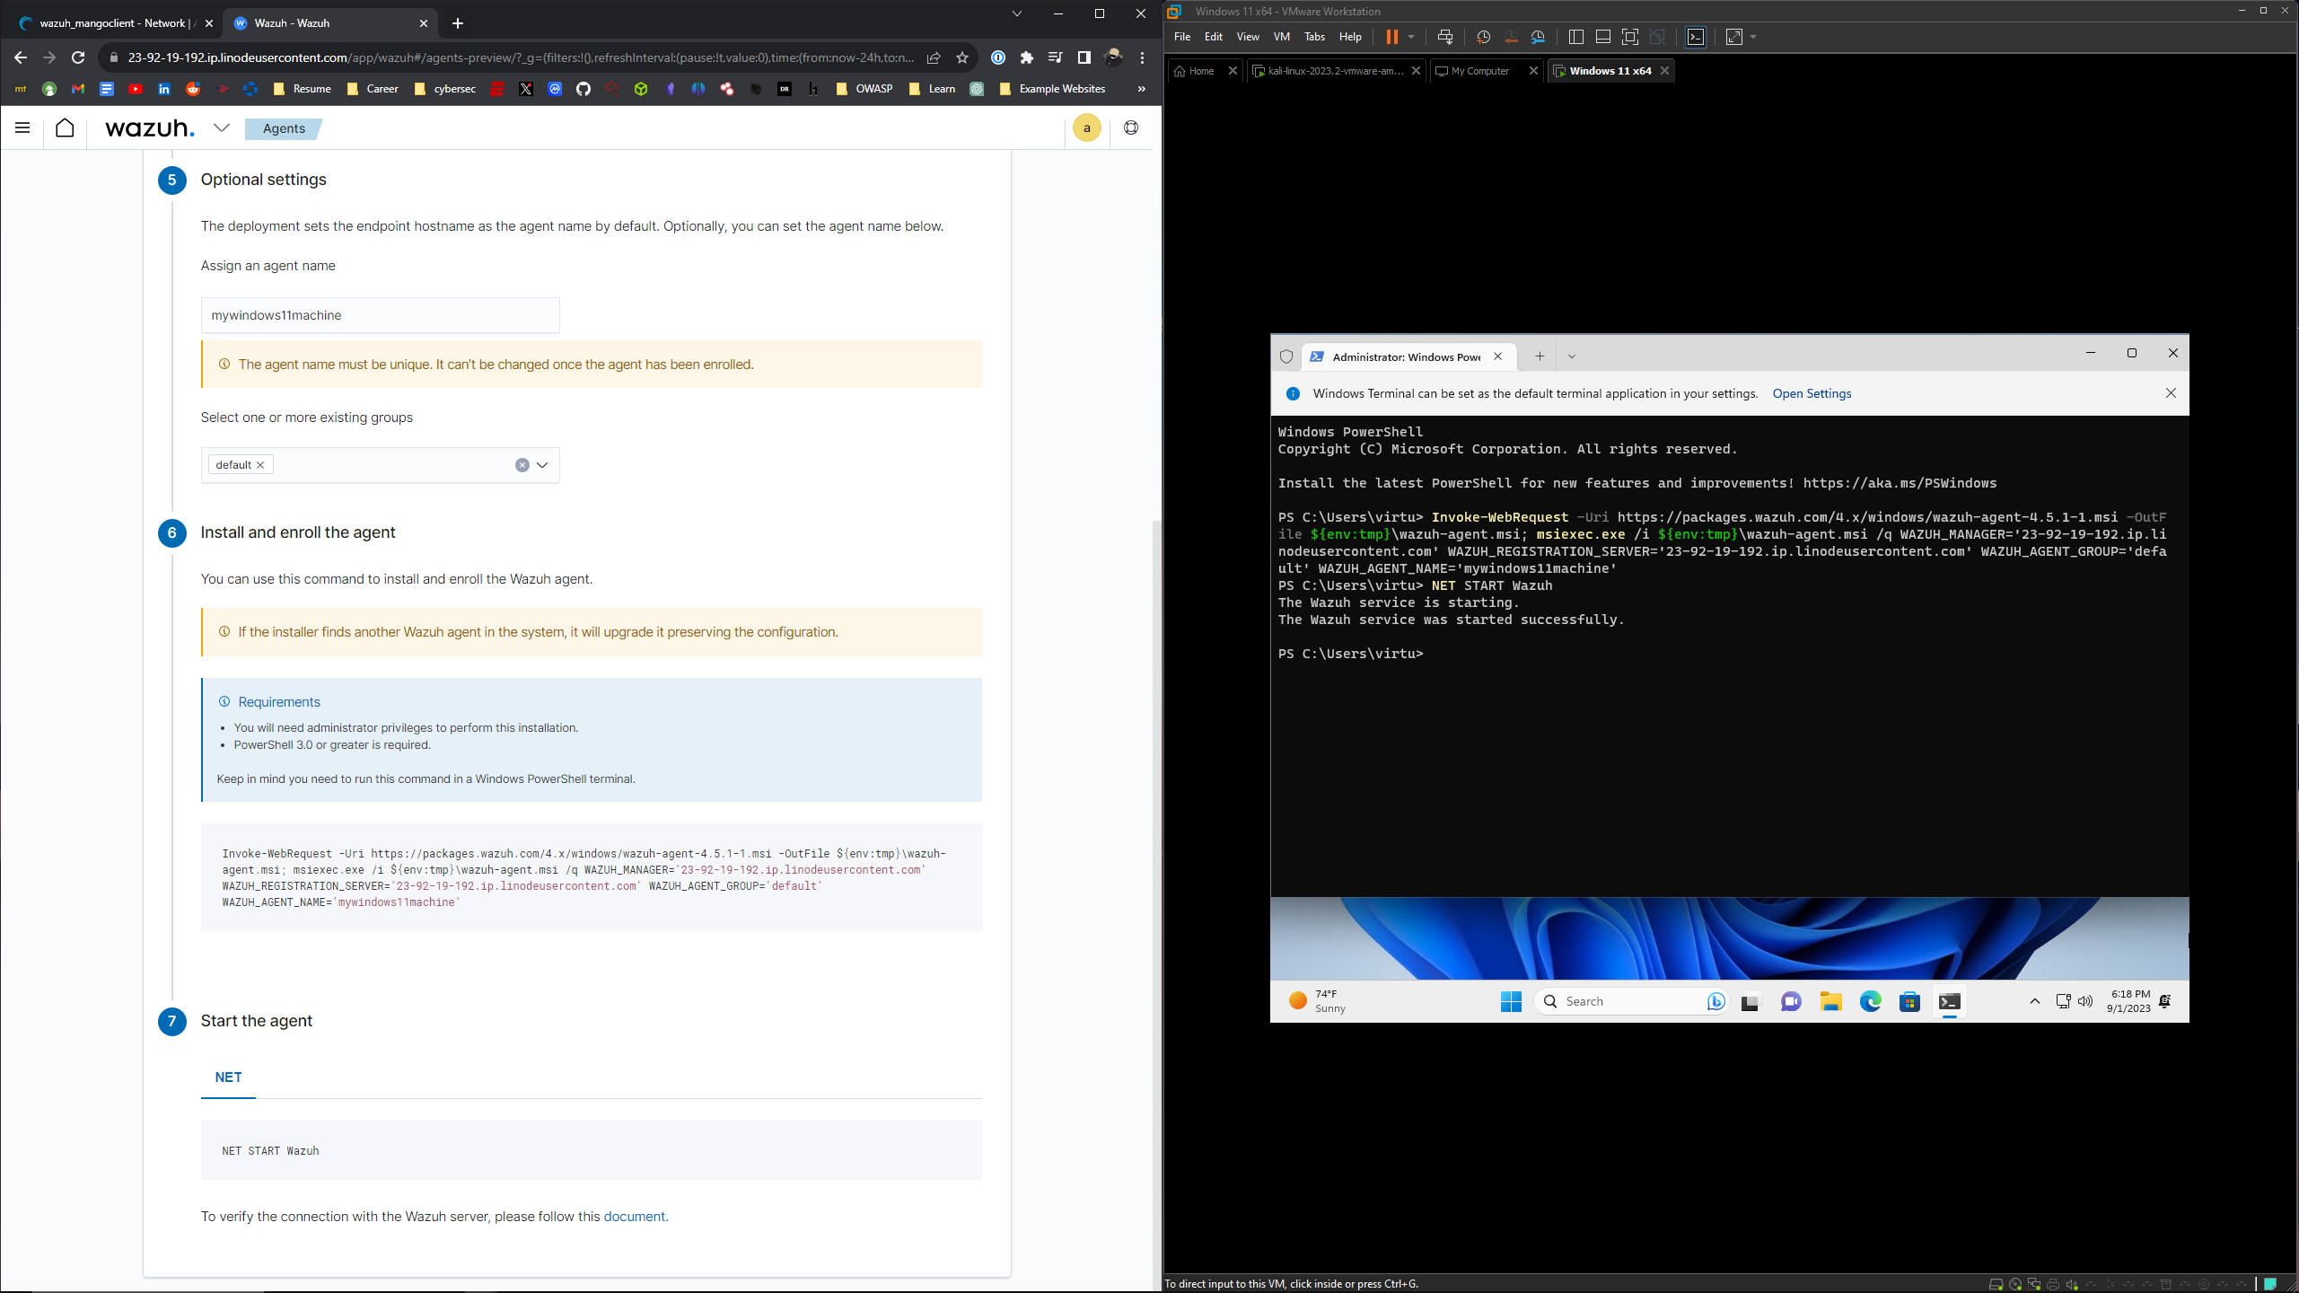The height and width of the screenshot is (1293, 2299).
Task: Open VMware File menu
Action: [1182, 37]
